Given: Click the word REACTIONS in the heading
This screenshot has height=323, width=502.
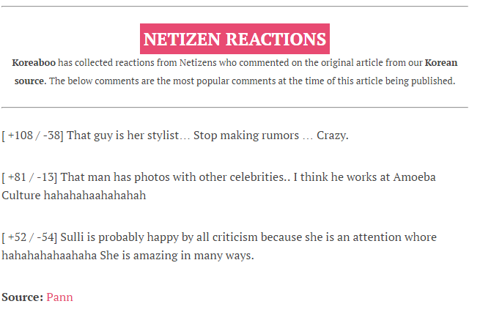Looking at the screenshot, I should coord(276,39).
